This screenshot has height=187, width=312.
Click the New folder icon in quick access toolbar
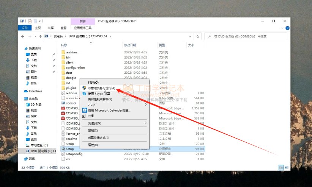point(35,21)
